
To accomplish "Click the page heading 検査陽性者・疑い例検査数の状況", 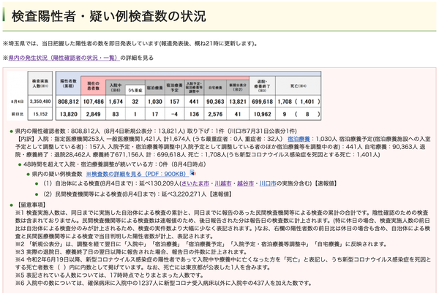I will click(108, 16).
